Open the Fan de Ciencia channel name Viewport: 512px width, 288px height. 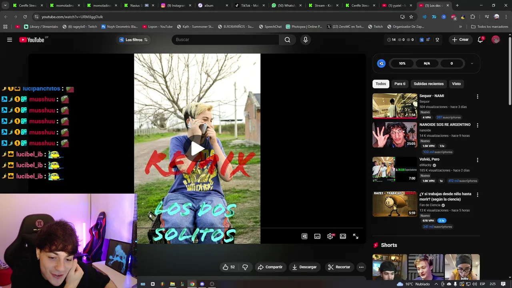[430, 205]
